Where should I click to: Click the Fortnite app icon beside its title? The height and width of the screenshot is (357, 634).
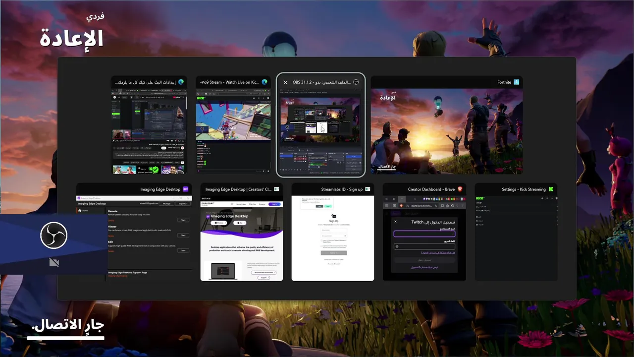(x=516, y=82)
